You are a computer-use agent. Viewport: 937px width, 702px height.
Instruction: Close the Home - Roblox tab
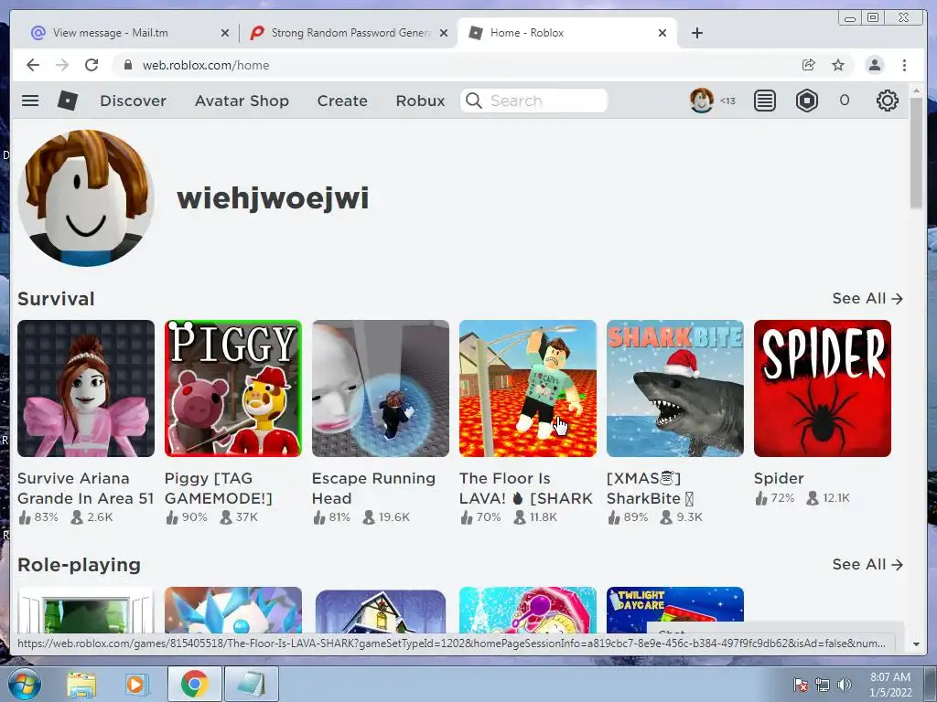point(662,33)
